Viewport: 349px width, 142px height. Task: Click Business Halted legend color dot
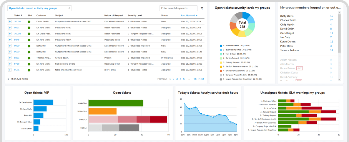[x=221, y=46]
